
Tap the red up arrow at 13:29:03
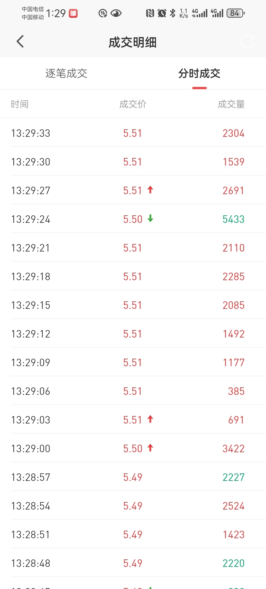point(150,419)
